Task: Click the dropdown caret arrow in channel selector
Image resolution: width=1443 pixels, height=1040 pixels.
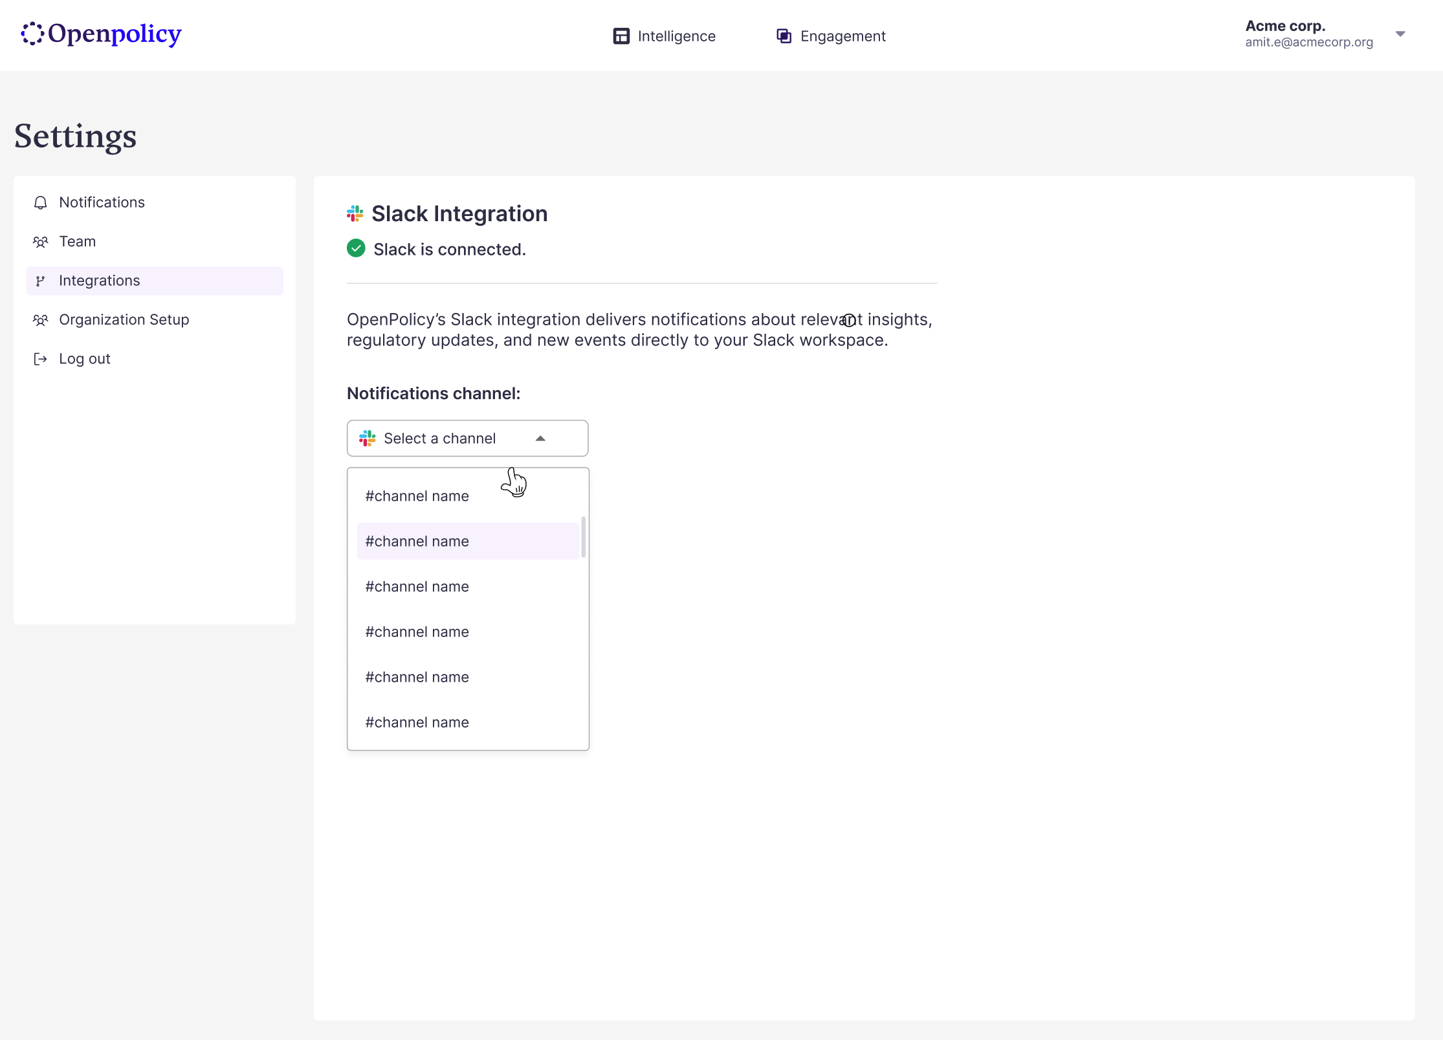Action: (x=540, y=439)
